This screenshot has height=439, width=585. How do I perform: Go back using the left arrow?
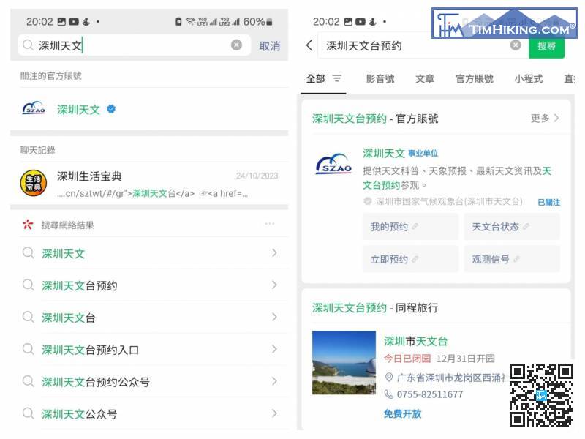coord(309,45)
